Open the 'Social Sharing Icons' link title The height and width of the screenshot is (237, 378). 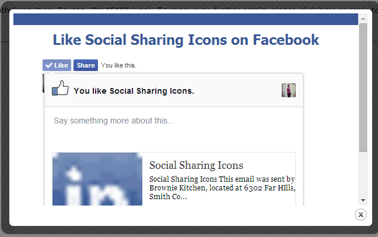click(196, 165)
